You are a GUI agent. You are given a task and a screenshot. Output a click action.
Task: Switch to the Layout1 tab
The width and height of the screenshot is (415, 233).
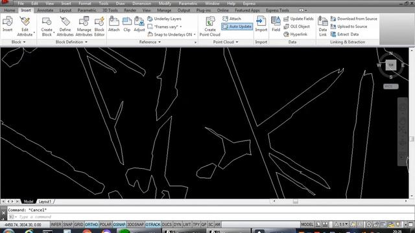click(45, 201)
